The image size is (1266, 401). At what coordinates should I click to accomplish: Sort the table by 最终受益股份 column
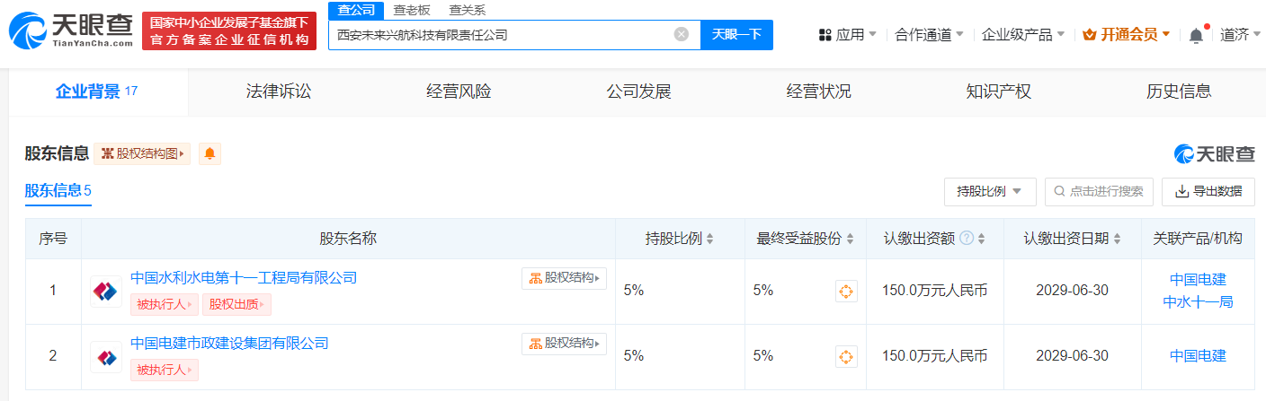(x=848, y=239)
